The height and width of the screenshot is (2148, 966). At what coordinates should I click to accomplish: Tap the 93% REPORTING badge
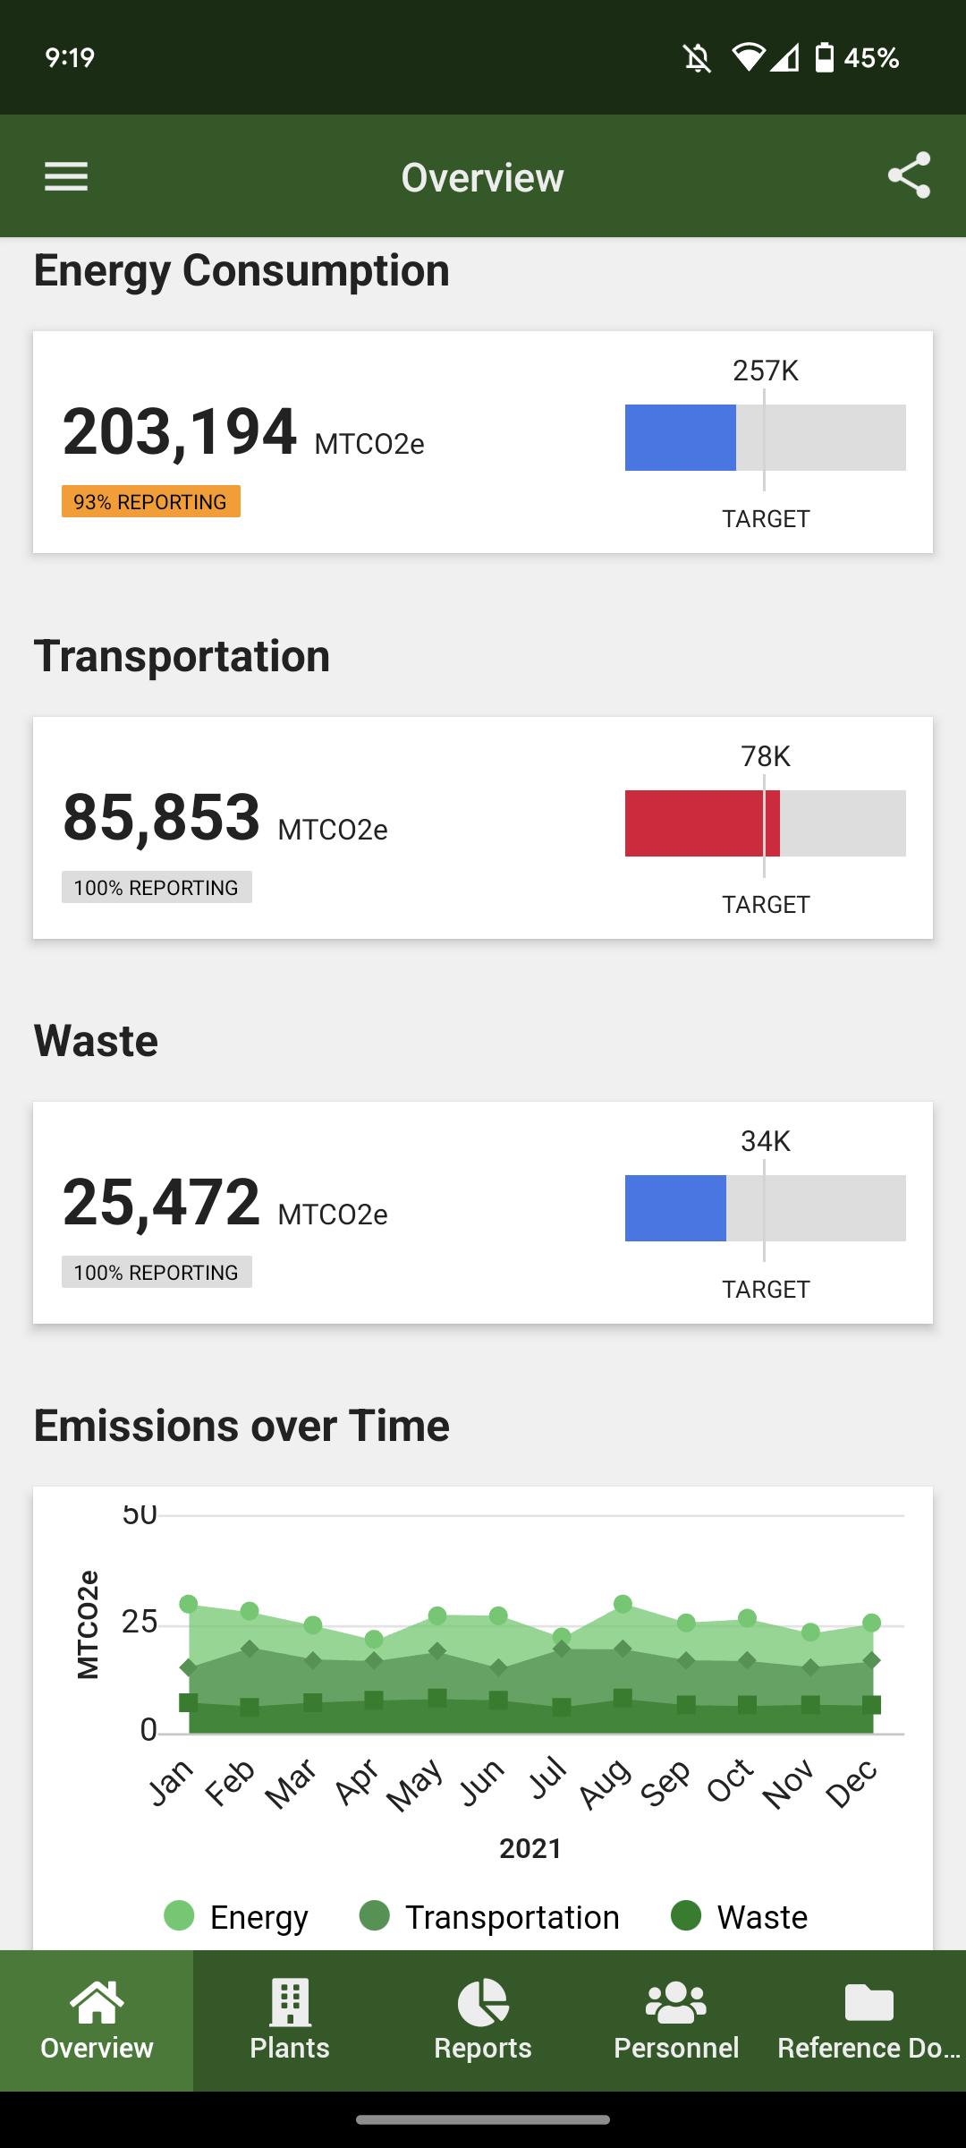tap(151, 501)
